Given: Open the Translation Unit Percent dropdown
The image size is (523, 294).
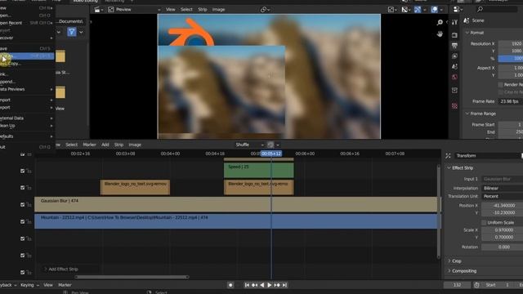Looking at the screenshot, I should (x=502, y=196).
